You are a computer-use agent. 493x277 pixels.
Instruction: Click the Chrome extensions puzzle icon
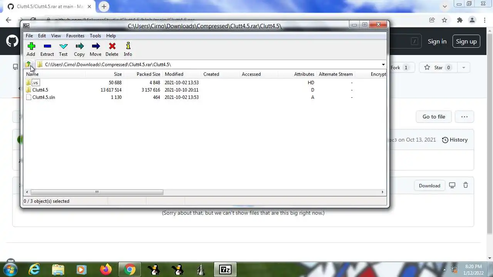click(459, 20)
